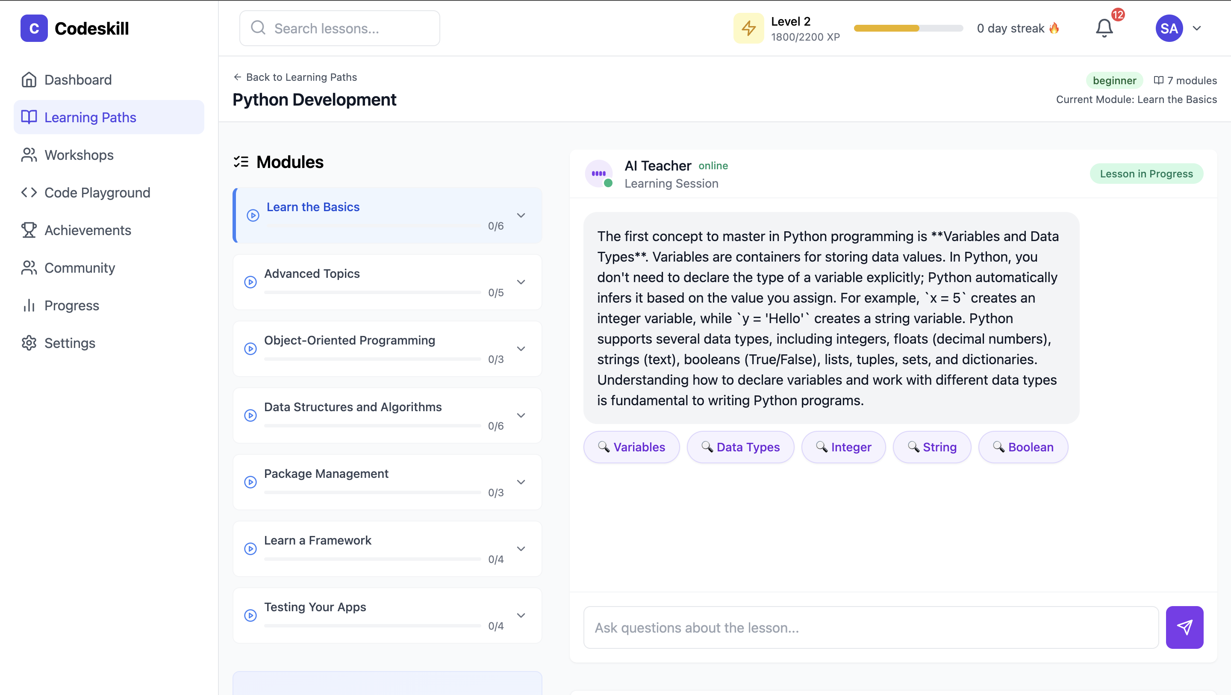Click the AI Teacher avatar icon
The image size is (1231, 695).
598,174
